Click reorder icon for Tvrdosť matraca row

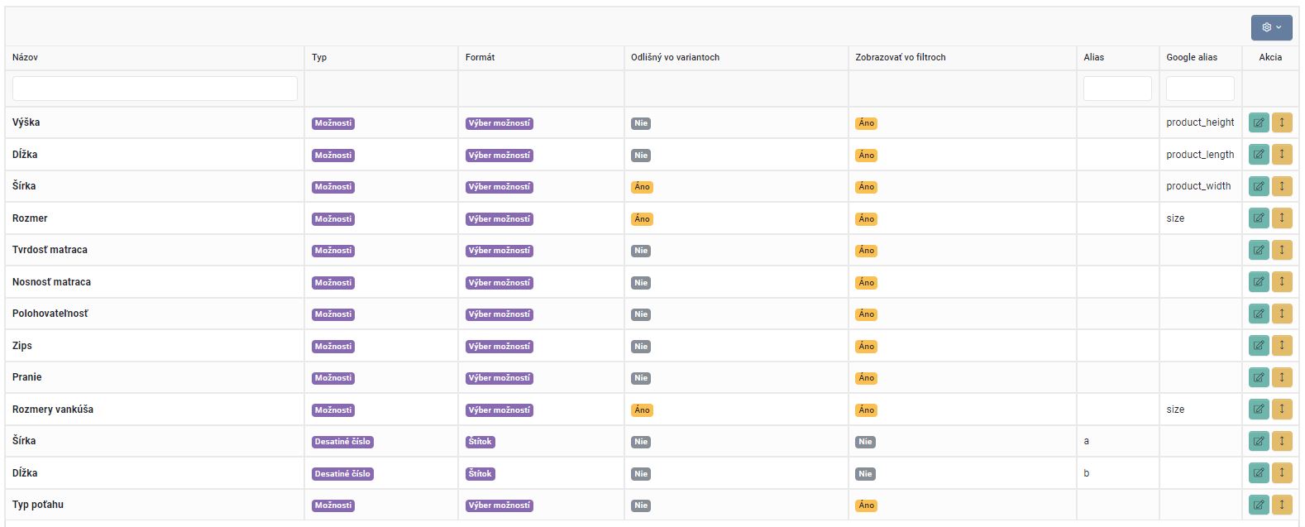1282,250
